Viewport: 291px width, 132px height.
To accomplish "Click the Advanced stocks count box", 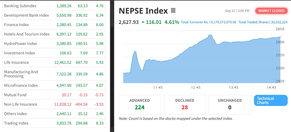I will [140, 105].
